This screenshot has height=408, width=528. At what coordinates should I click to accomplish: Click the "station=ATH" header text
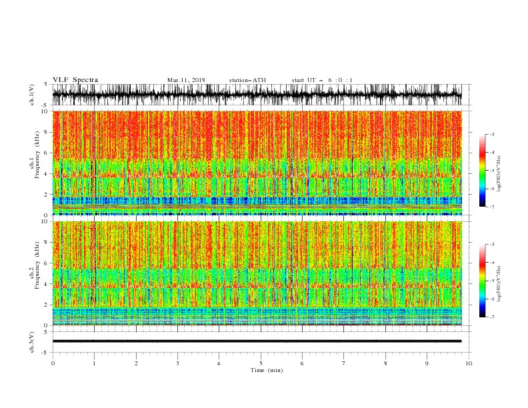click(x=247, y=80)
